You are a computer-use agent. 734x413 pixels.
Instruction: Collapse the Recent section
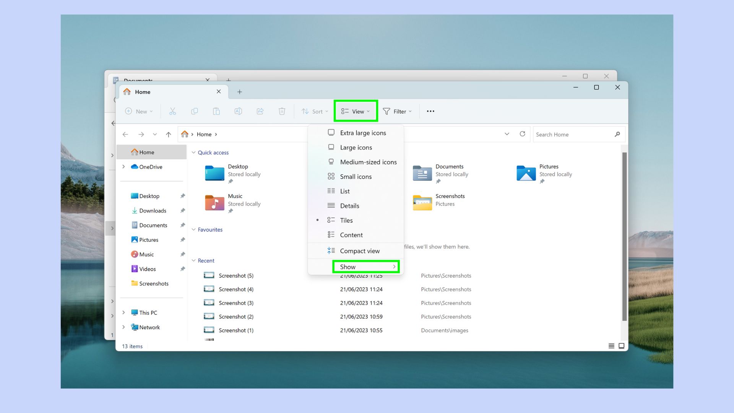pyautogui.click(x=194, y=260)
